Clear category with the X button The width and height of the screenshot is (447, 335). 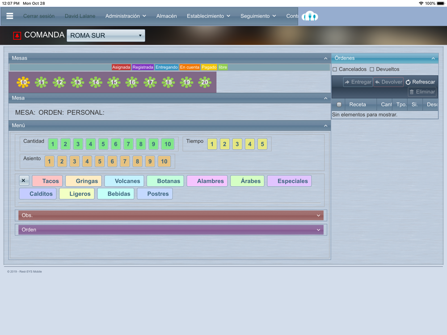click(x=24, y=180)
